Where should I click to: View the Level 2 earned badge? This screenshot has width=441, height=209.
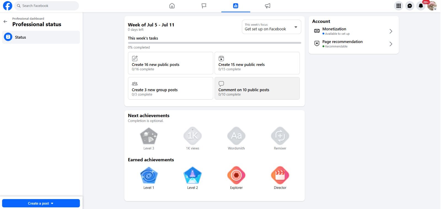[x=193, y=175]
